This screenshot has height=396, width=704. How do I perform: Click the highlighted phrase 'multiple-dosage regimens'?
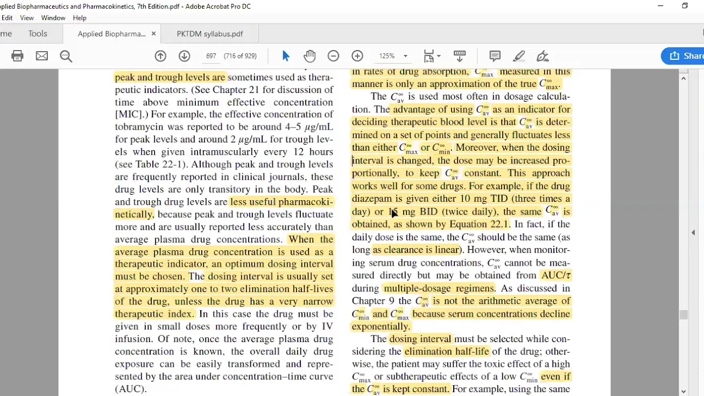tap(439, 288)
